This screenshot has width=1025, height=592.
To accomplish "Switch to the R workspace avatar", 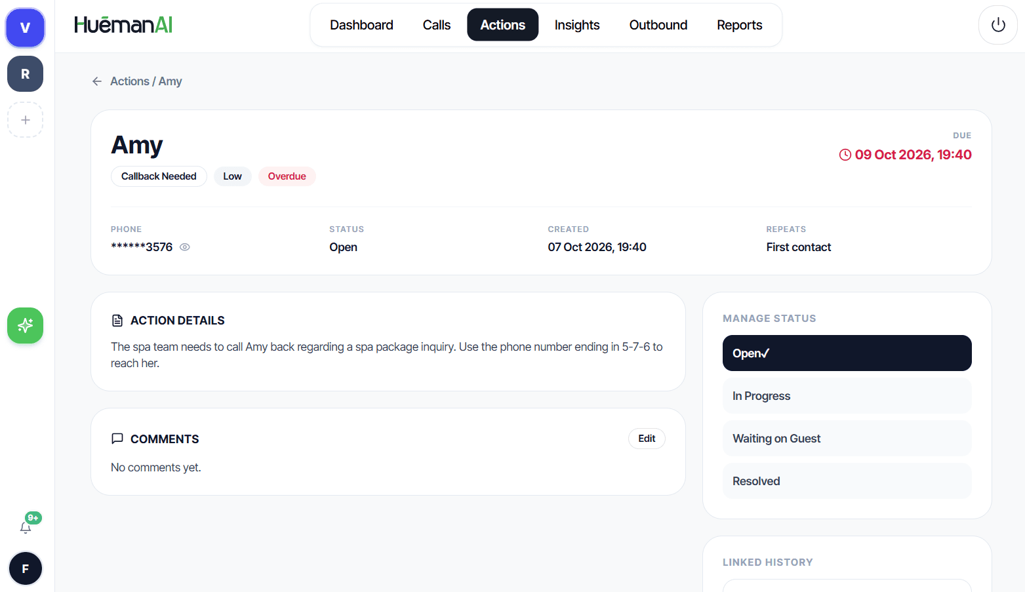I will [25, 73].
